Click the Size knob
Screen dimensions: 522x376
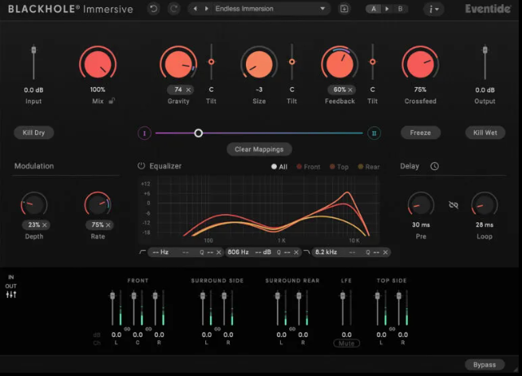coord(259,63)
